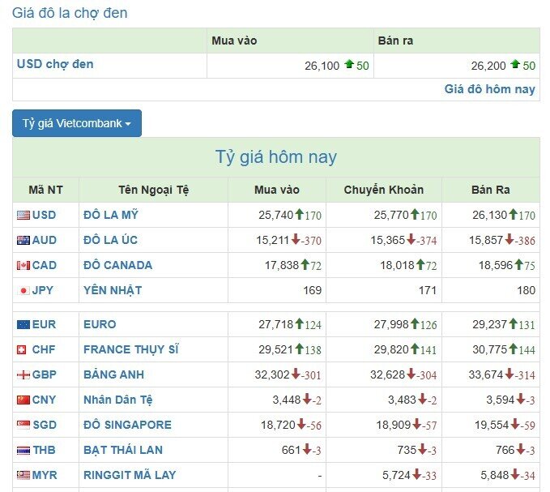Click the England flag icon beside GBP
Screen dimensions: 550x492
click(x=23, y=375)
